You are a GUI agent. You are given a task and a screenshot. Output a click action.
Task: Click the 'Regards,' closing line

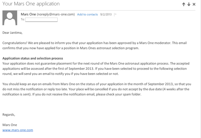9,115
